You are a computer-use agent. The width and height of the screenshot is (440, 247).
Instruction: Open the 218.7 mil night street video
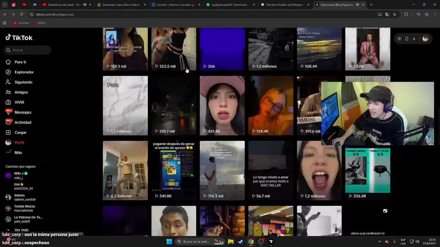click(x=174, y=106)
